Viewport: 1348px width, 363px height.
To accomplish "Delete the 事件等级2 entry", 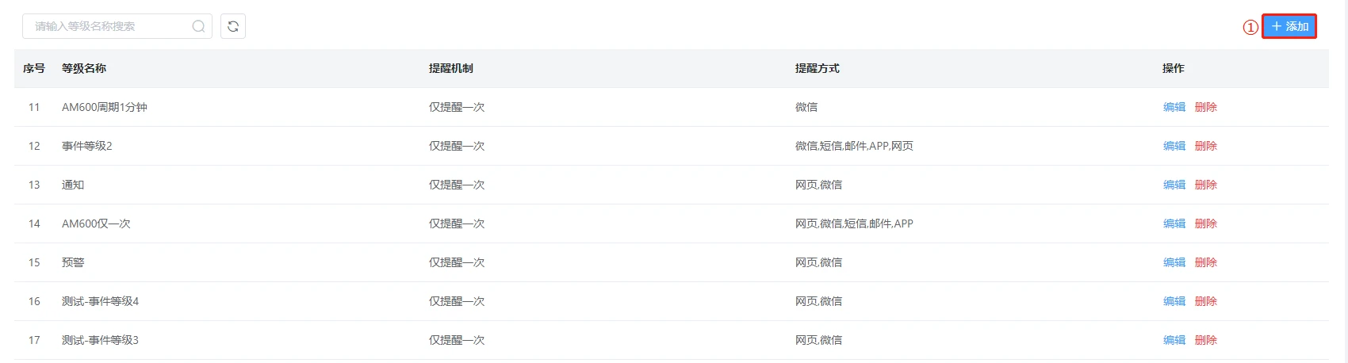I will [1206, 146].
